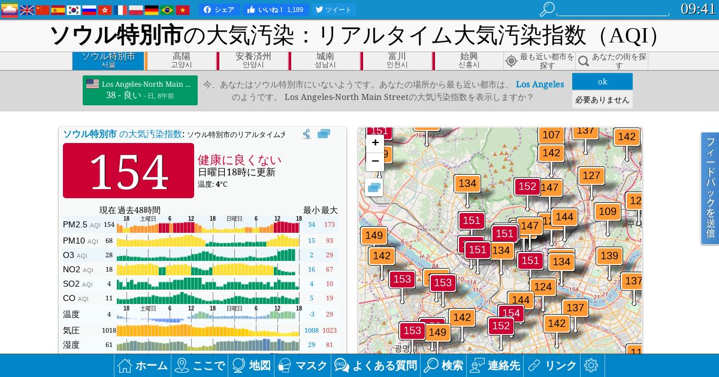Image resolution: width=719 pixels, height=377 pixels.
Task: Switch language with the Hong Kong flag
Action: point(105,10)
